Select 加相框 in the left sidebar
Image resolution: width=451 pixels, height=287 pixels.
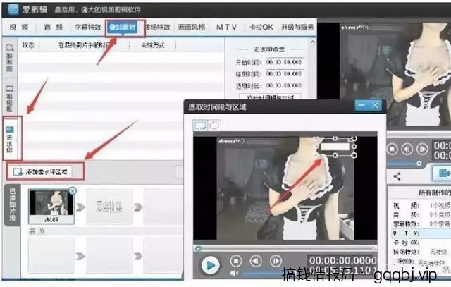[x=10, y=99]
